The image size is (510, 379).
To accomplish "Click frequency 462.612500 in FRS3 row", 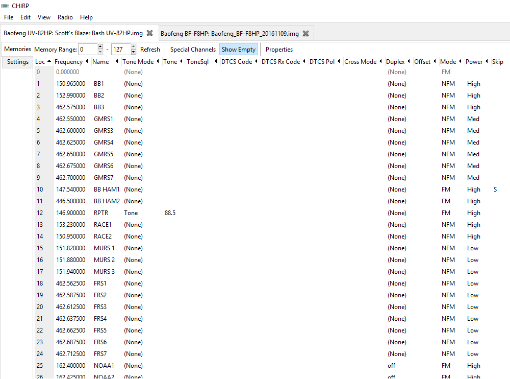I will [x=70, y=306].
